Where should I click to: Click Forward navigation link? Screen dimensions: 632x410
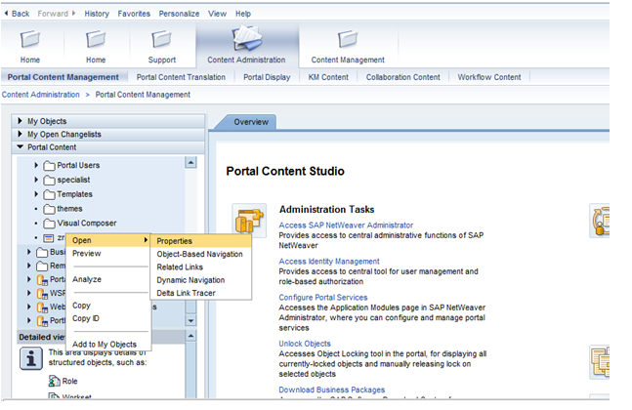(x=53, y=14)
